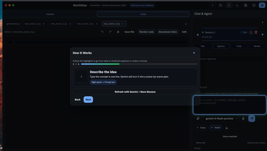Image resolution: width=267 pixels, height=151 pixels.
Task: Click the Idle status badge
Action: click(x=244, y=32)
